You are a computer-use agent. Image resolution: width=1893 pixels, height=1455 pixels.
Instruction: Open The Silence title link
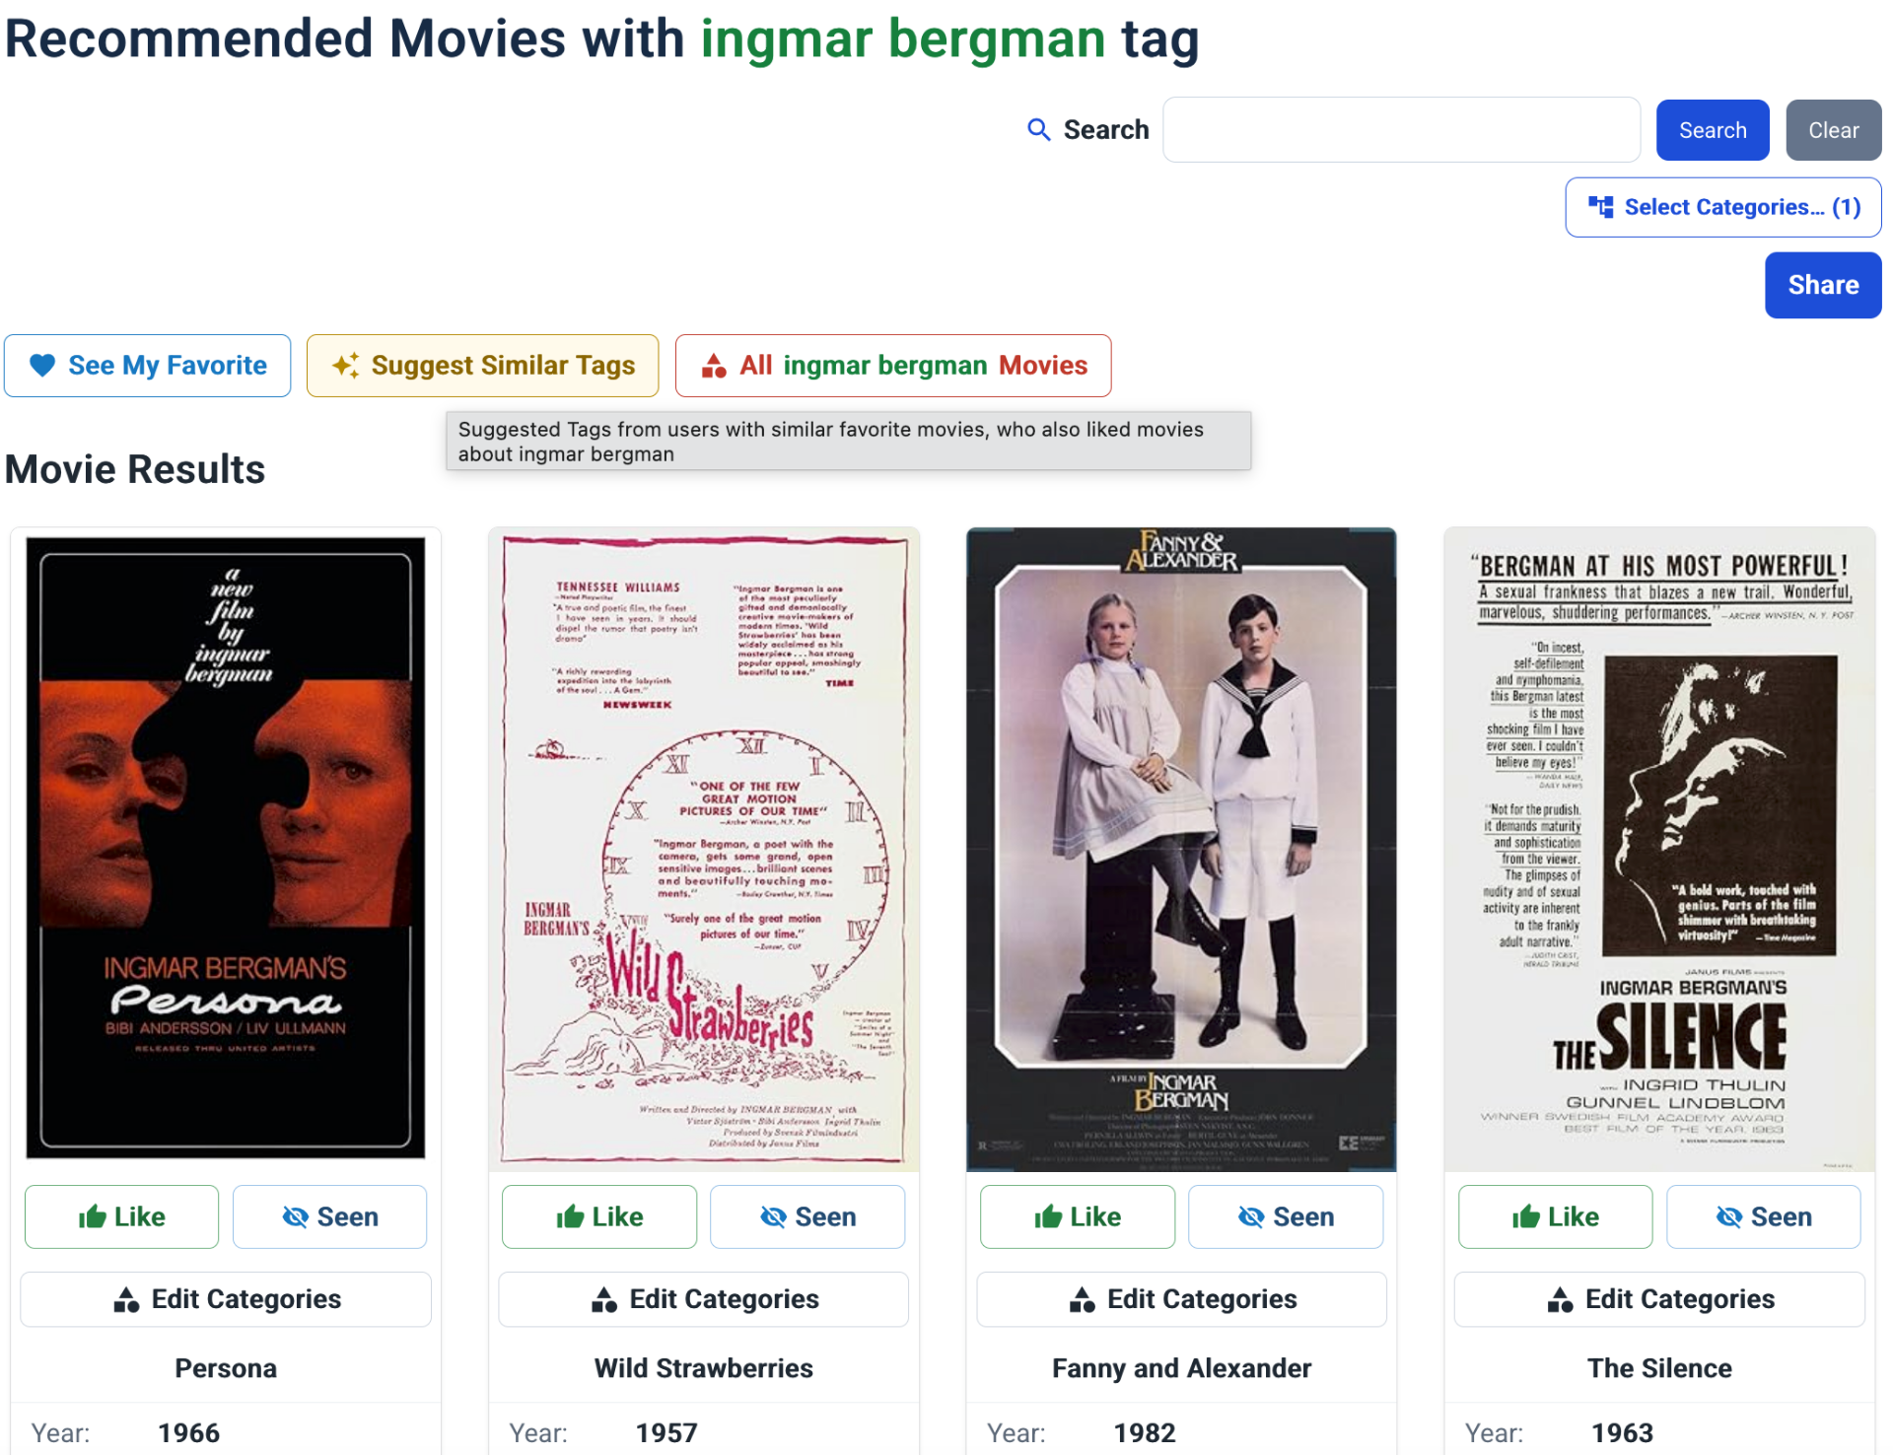tap(1659, 1368)
